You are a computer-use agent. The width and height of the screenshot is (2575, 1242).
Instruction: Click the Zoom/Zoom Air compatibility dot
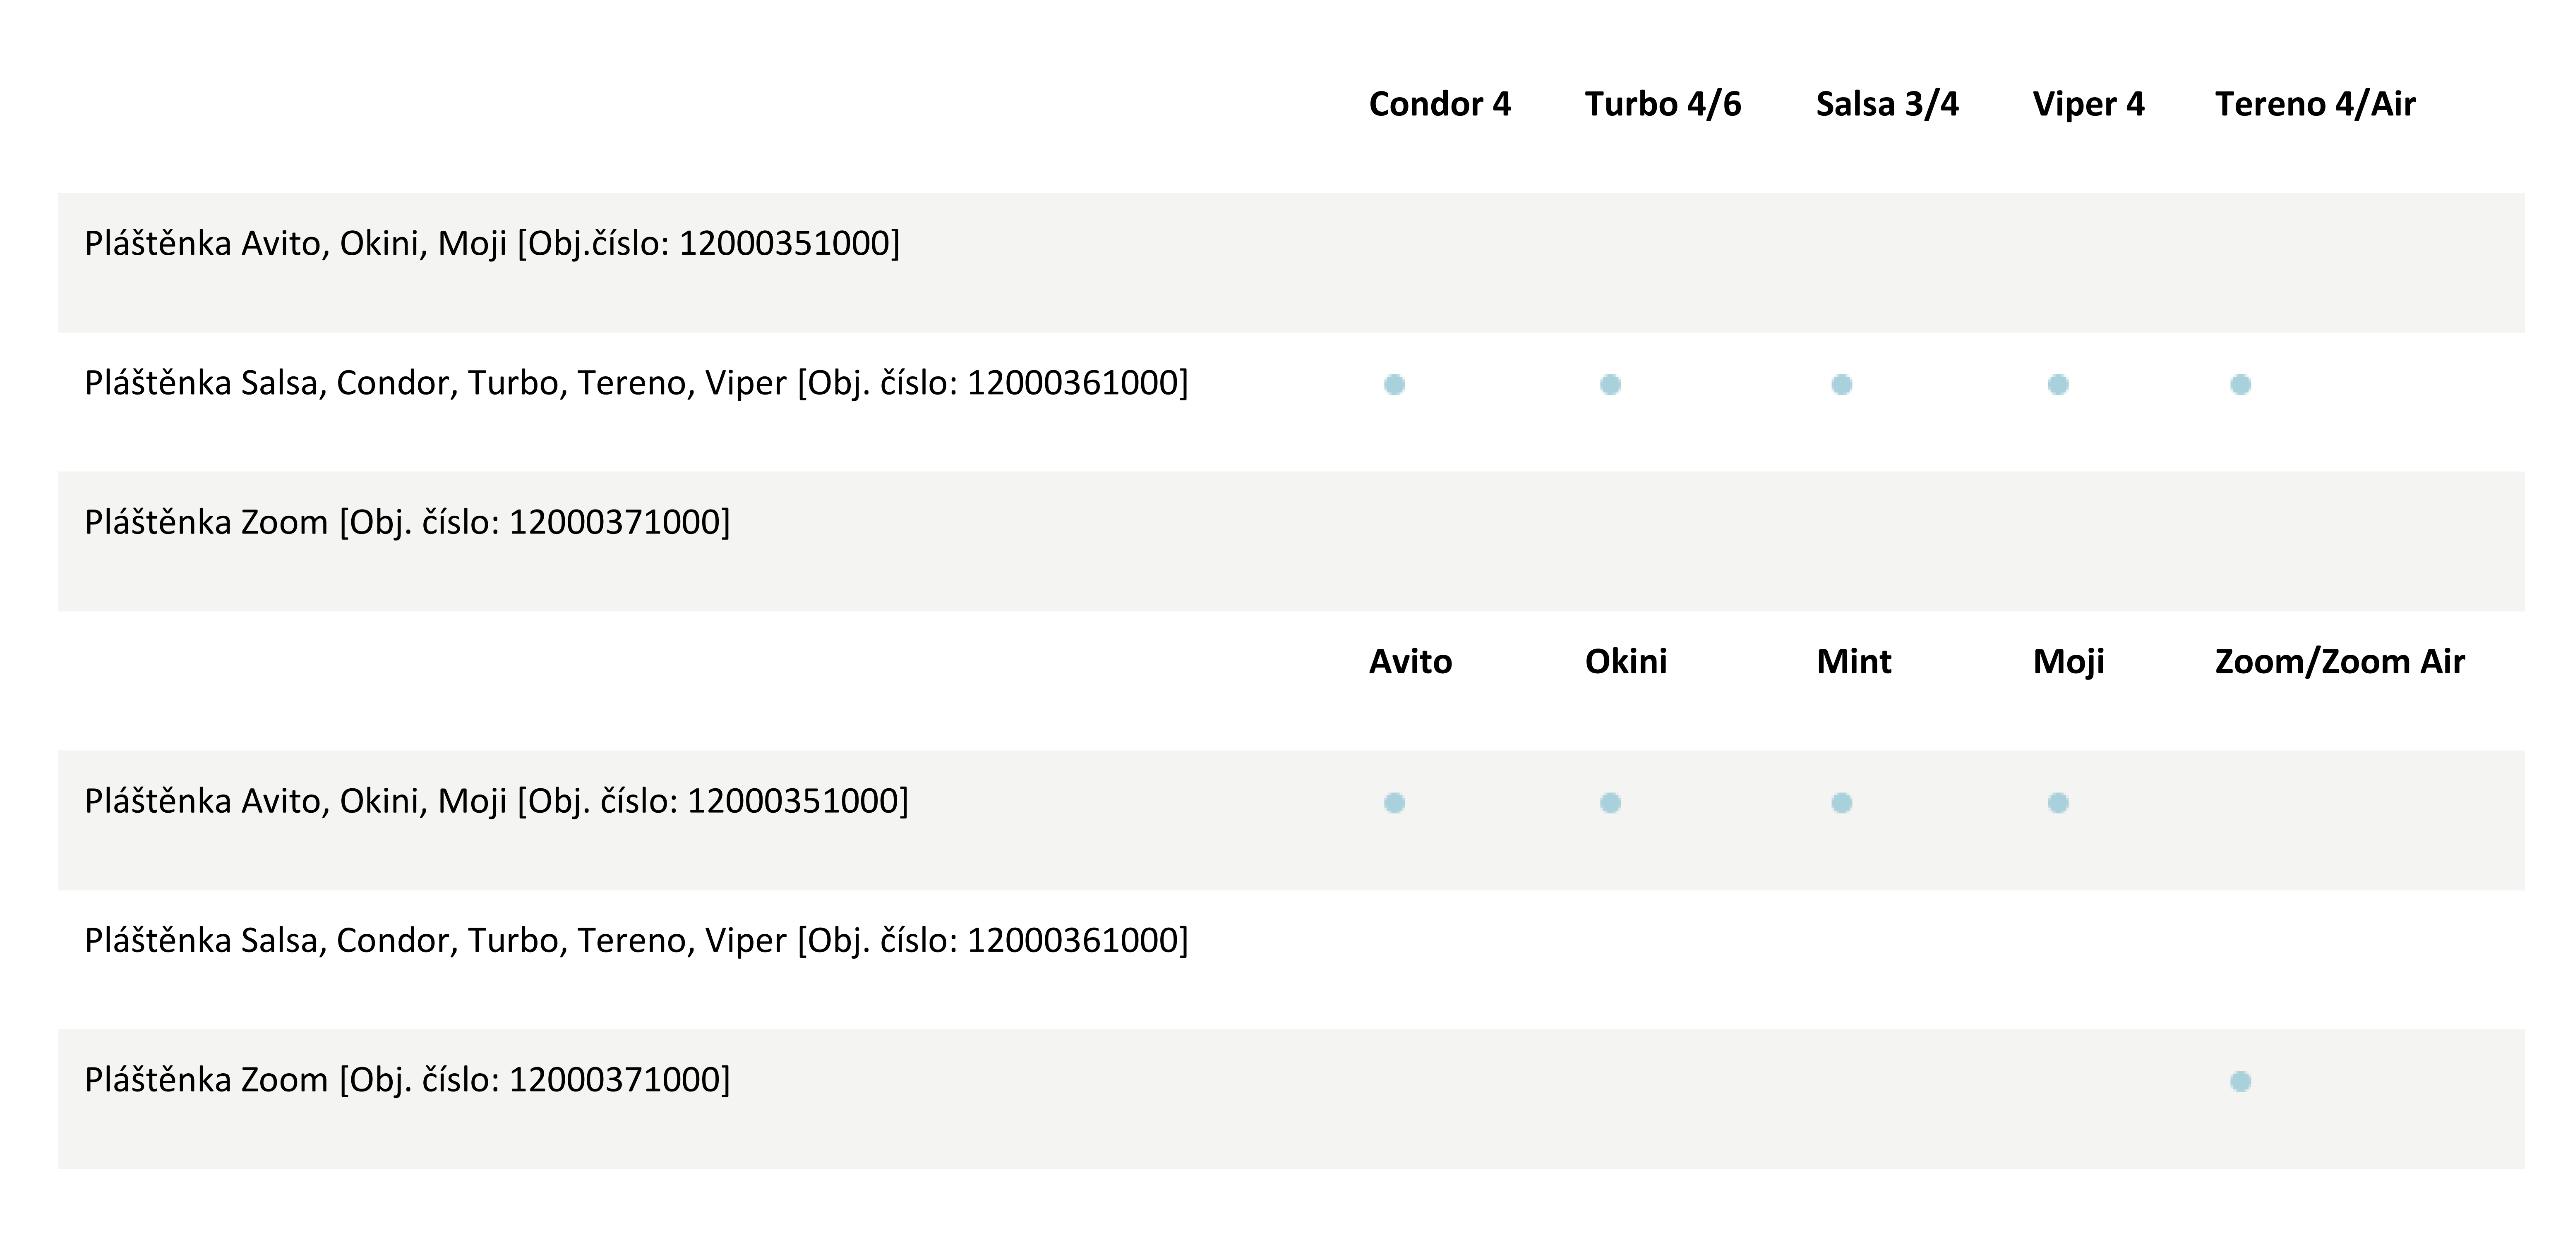2241,1082
